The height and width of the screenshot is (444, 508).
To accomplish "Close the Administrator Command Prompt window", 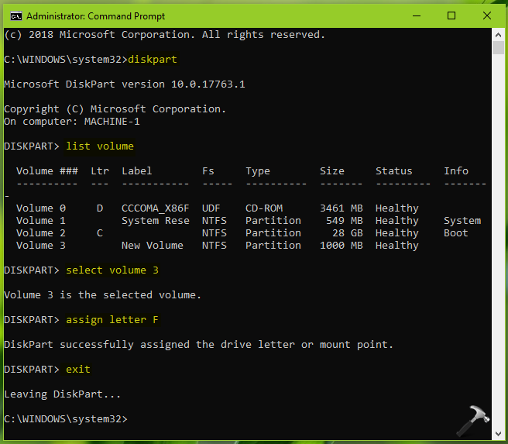I will [x=487, y=15].
